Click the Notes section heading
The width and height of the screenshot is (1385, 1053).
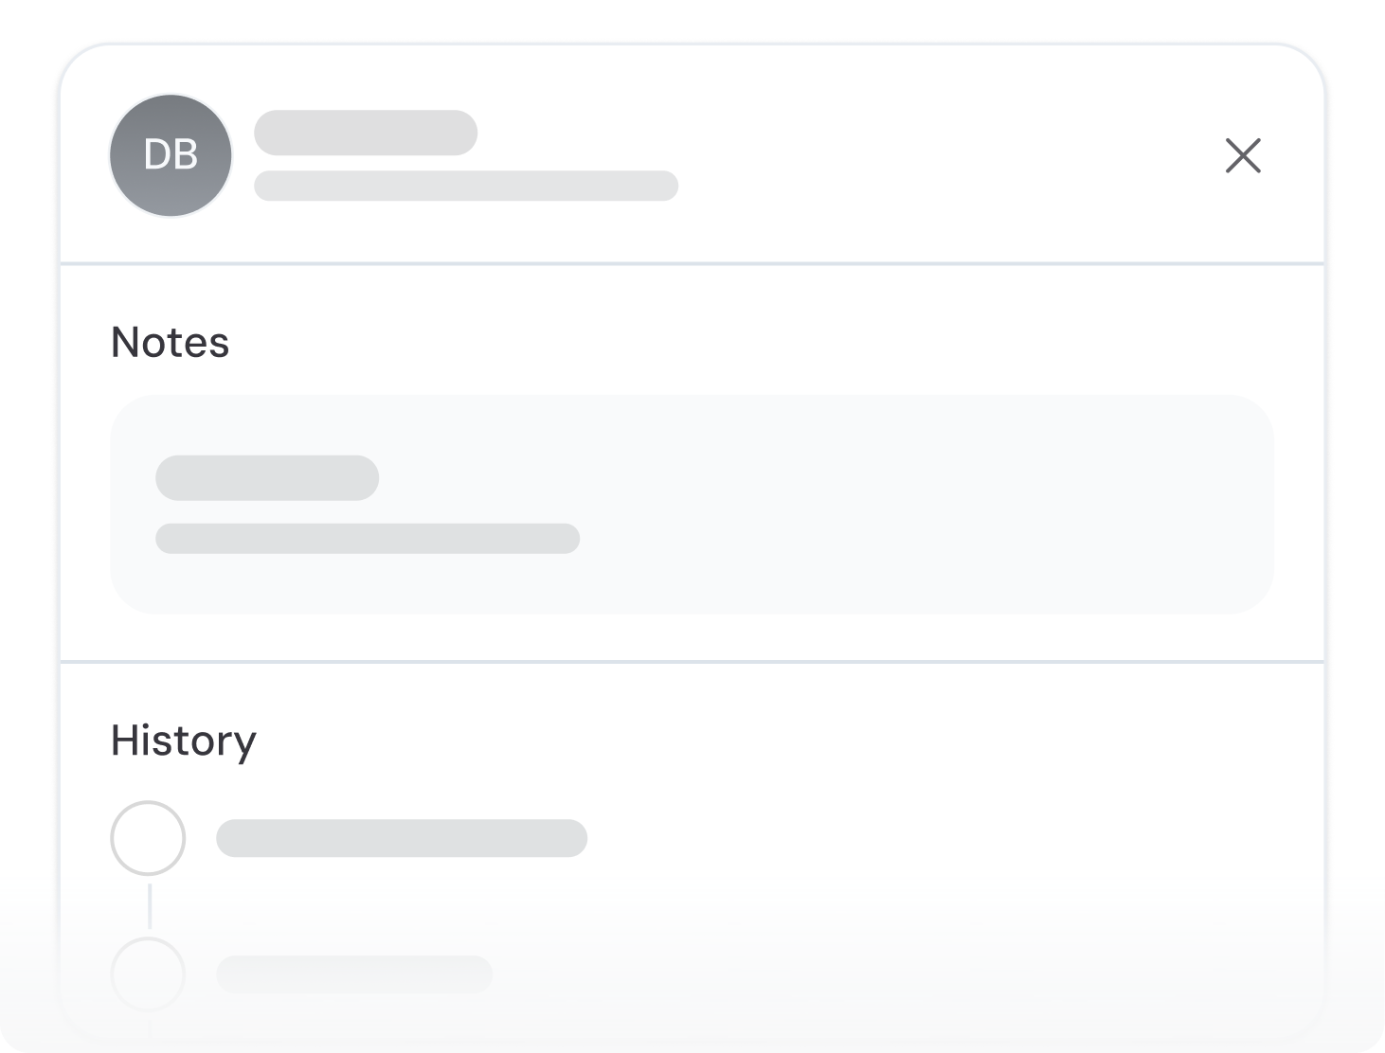[x=170, y=342]
